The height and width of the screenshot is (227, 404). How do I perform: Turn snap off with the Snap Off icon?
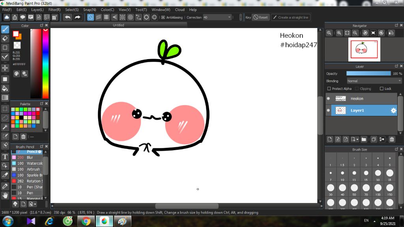point(90,17)
